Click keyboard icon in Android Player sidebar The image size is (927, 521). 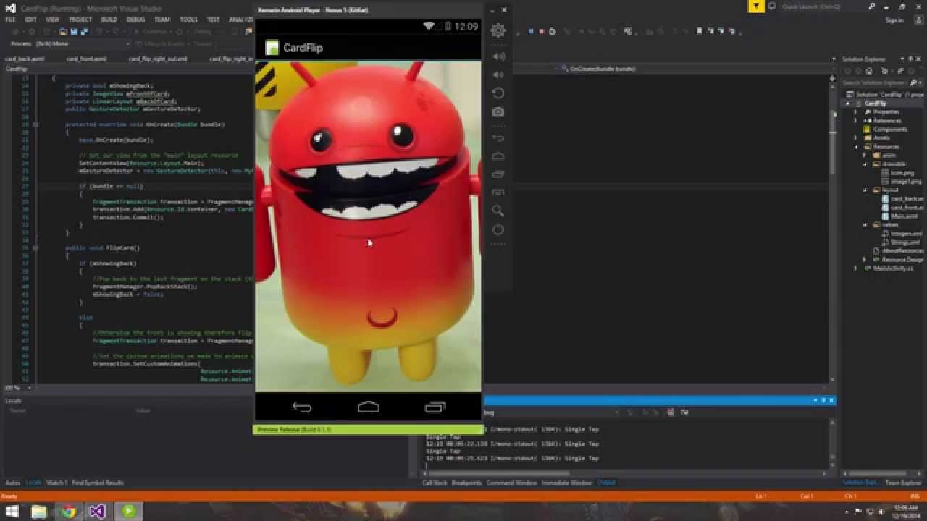[x=498, y=192]
